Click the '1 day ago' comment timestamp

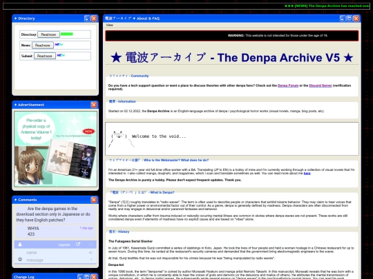pyautogui.click(x=86, y=228)
